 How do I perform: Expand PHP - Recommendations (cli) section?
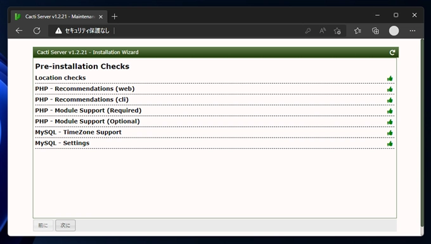[x=214, y=100]
